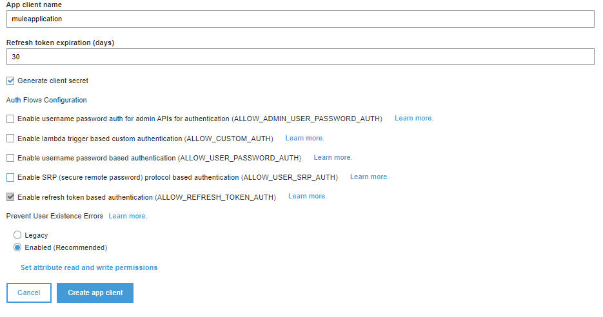This screenshot has height=317, width=603.
Task: Enable SRP protocol based authentication checkbox
Action: coord(10,177)
